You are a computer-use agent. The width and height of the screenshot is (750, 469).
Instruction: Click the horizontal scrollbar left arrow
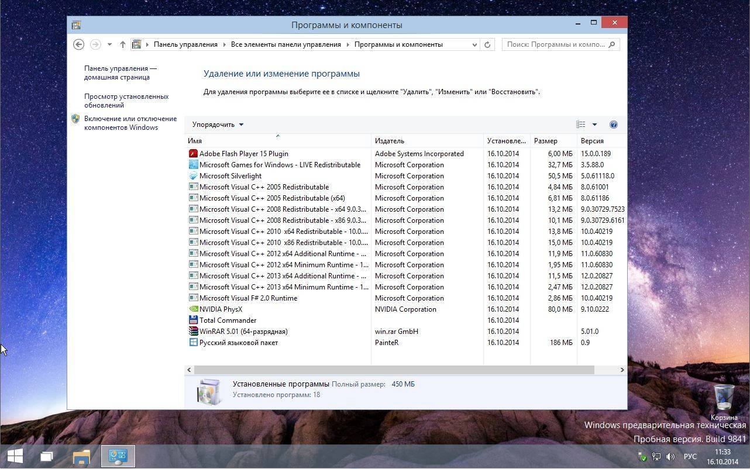[189, 370]
